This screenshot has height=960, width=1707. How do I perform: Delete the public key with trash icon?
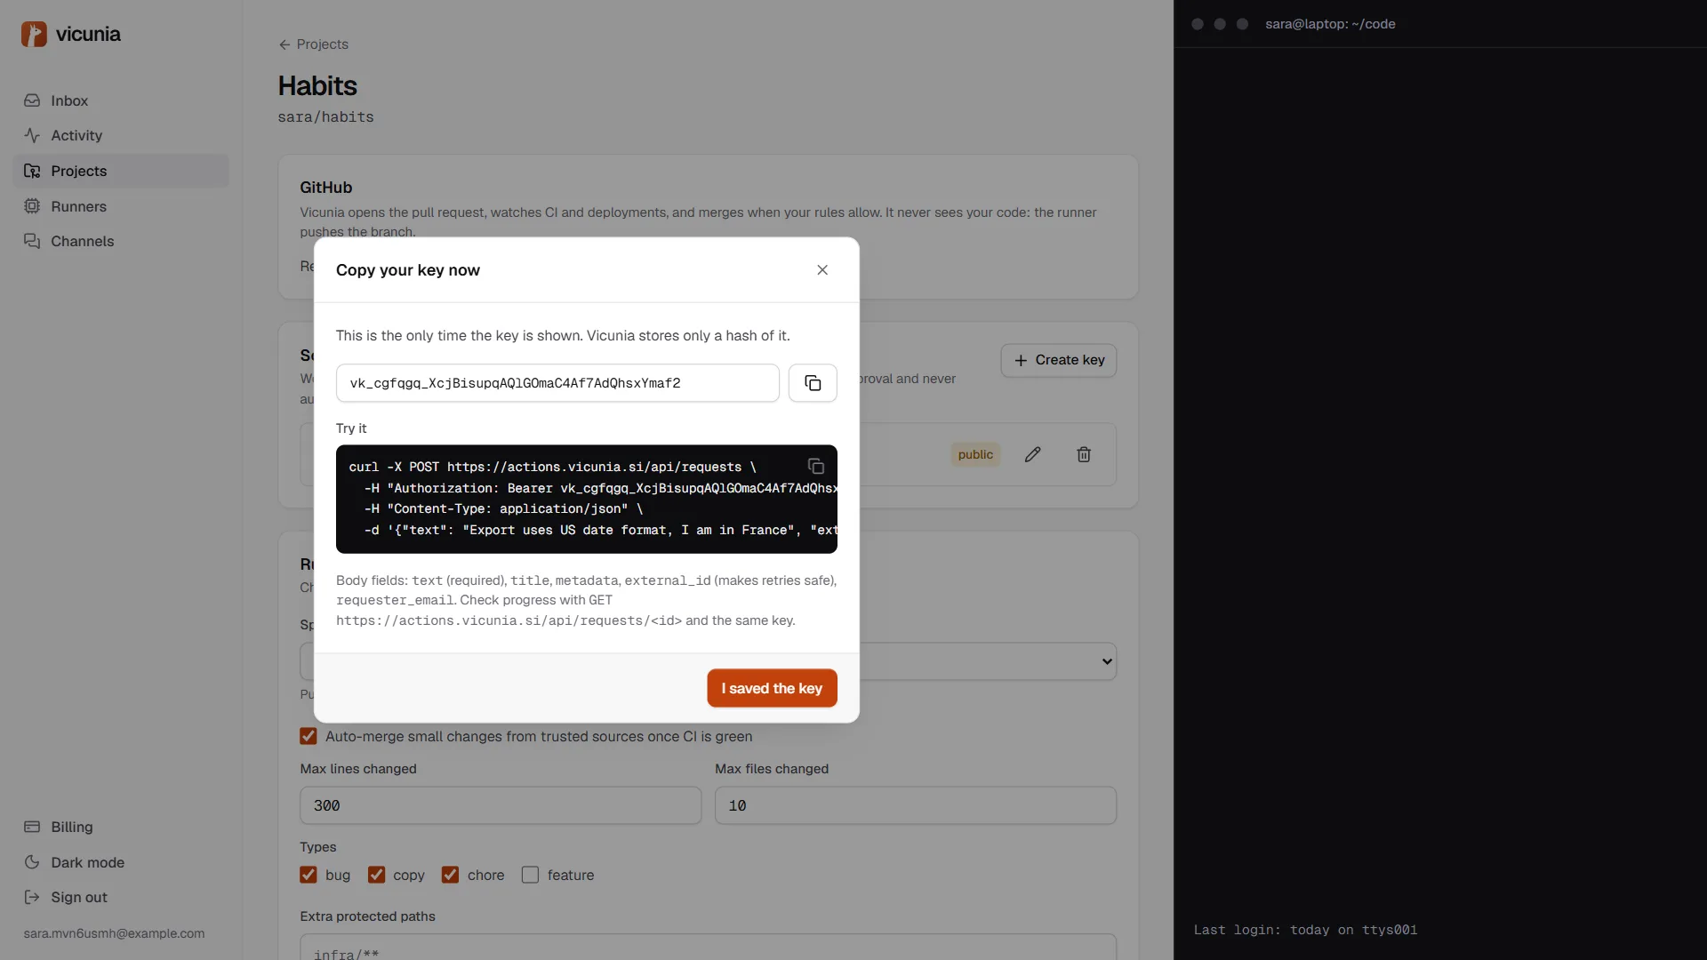[x=1084, y=454]
